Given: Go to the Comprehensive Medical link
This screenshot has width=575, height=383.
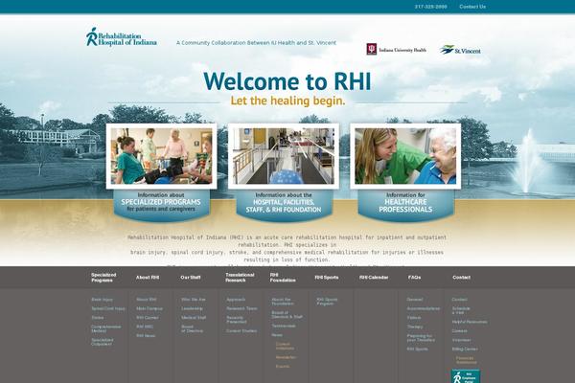Looking at the screenshot, I should 106,328.
